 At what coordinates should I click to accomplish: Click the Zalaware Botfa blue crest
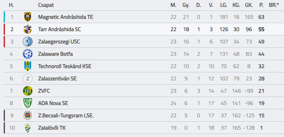click(28, 54)
